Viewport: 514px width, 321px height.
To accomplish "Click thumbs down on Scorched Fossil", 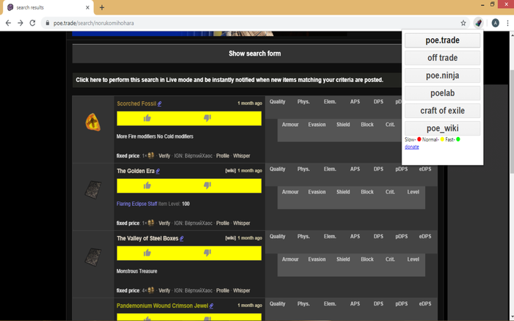I will coord(207,118).
